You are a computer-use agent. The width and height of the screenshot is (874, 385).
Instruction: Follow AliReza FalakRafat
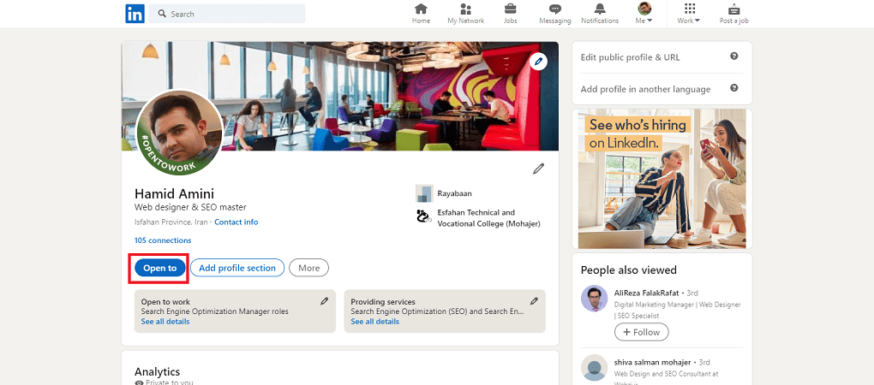tap(642, 332)
